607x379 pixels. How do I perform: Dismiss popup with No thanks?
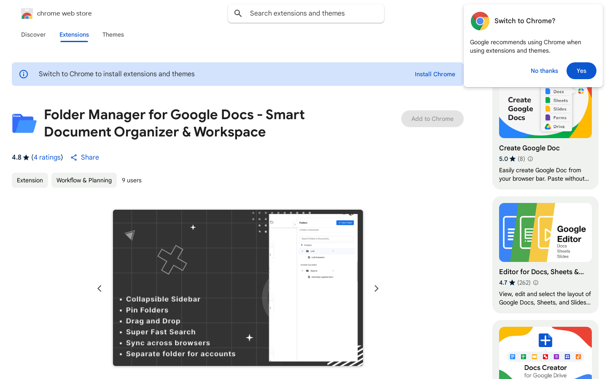(544, 71)
